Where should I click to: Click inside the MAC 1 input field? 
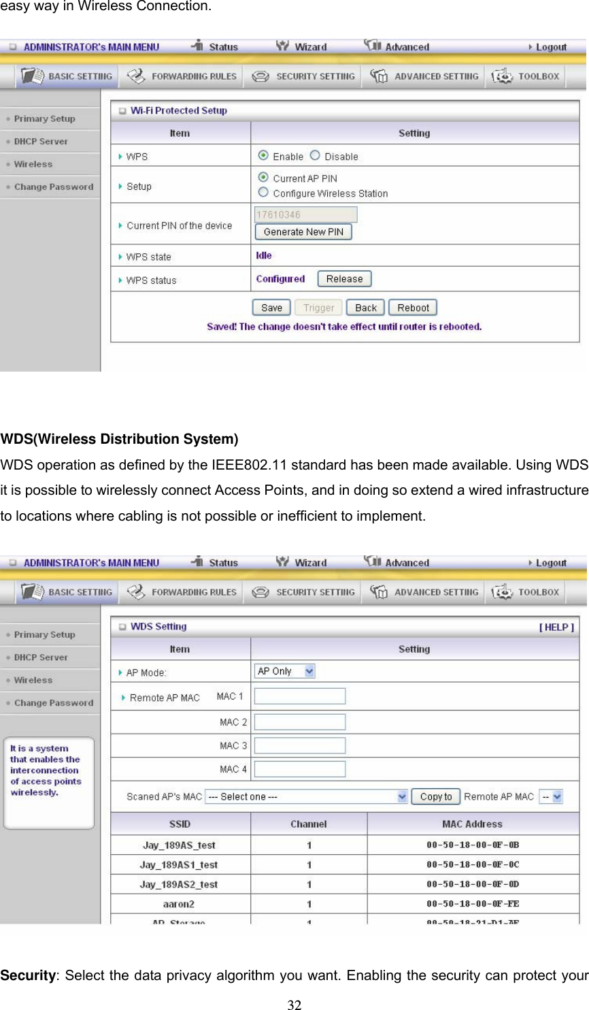299,695
